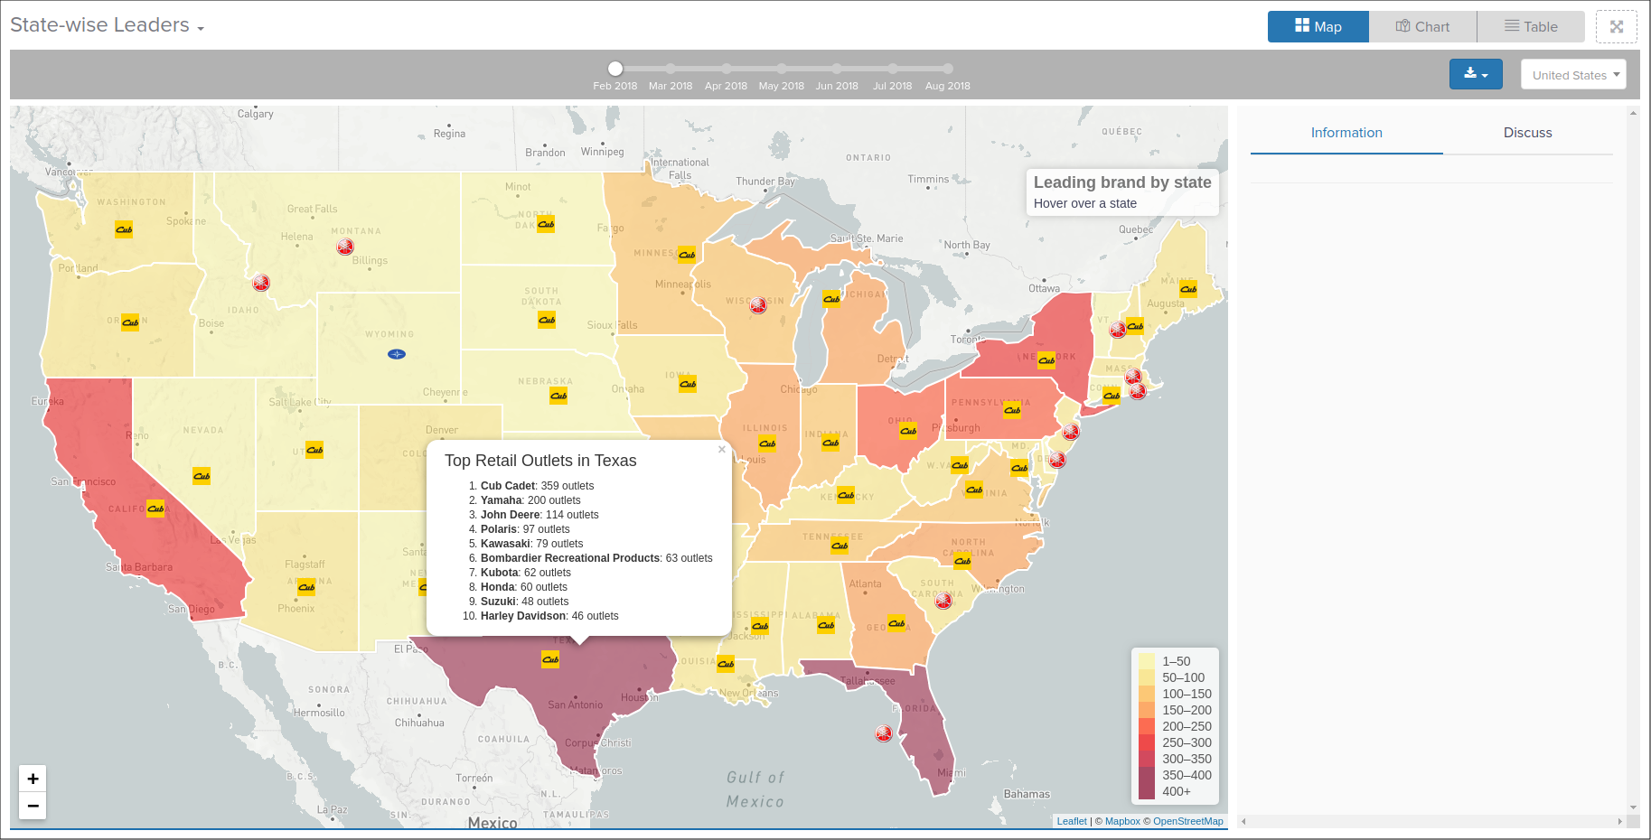The width and height of the screenshot is (1651, 840).
Task: Click the side panel scroll down arrow
Action: [x=1633, y=807]
